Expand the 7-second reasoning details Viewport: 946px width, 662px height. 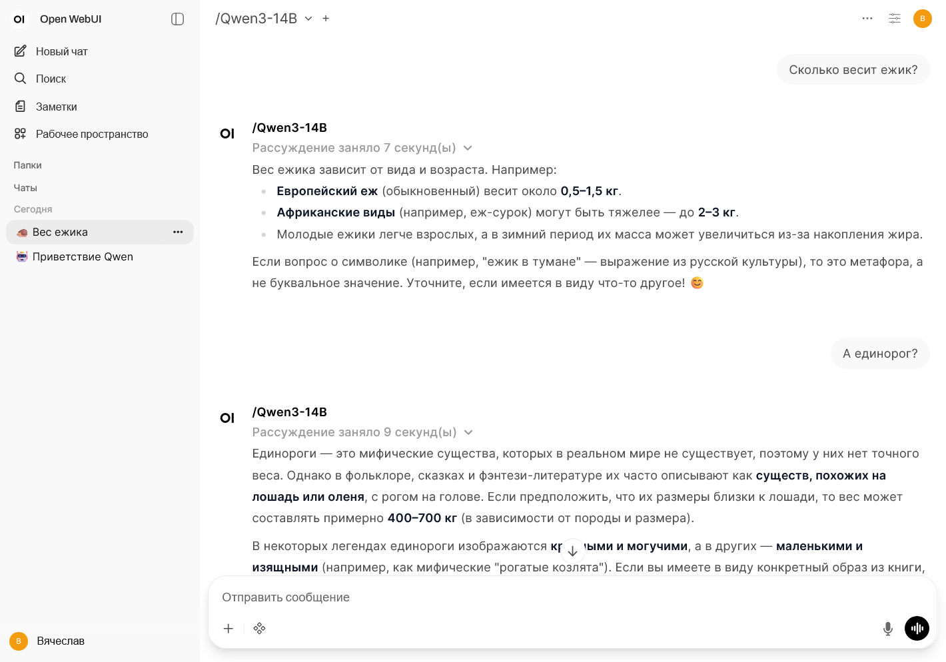[468, 148]
